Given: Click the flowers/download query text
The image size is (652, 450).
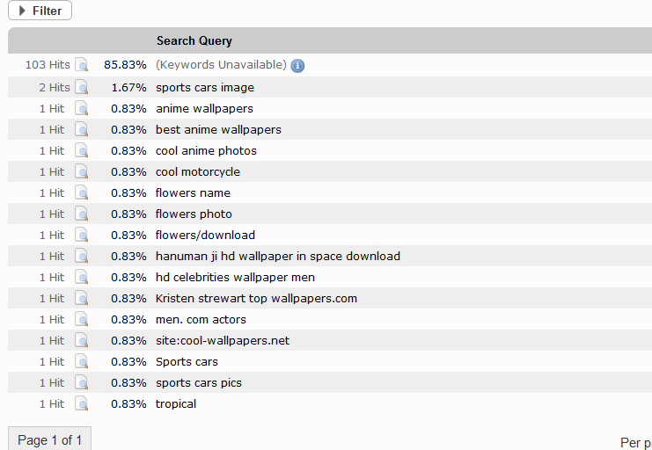Looking at the screenshot, I should [205, 235].
